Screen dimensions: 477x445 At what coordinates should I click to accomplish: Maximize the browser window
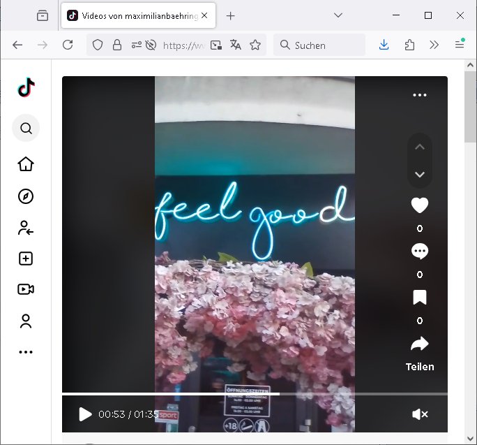[x=428, y=15]
